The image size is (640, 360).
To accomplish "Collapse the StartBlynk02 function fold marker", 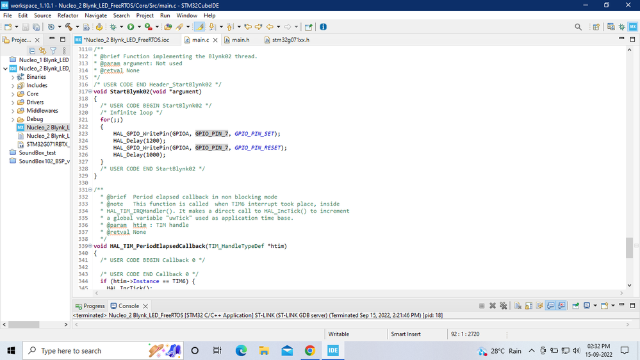I will click(x=90, y=92).
